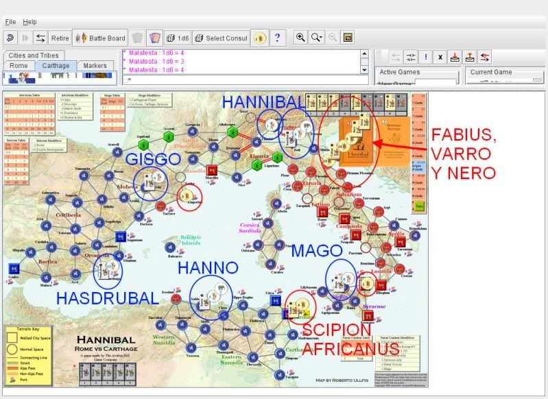Click the Rome red walled city square
The image size is (548, 399).
[322, 211]
